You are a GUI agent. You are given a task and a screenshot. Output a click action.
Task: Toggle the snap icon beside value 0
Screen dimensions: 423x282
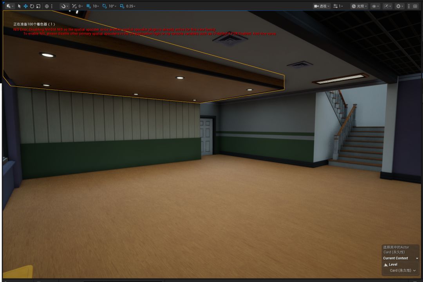tap(74, 6)
